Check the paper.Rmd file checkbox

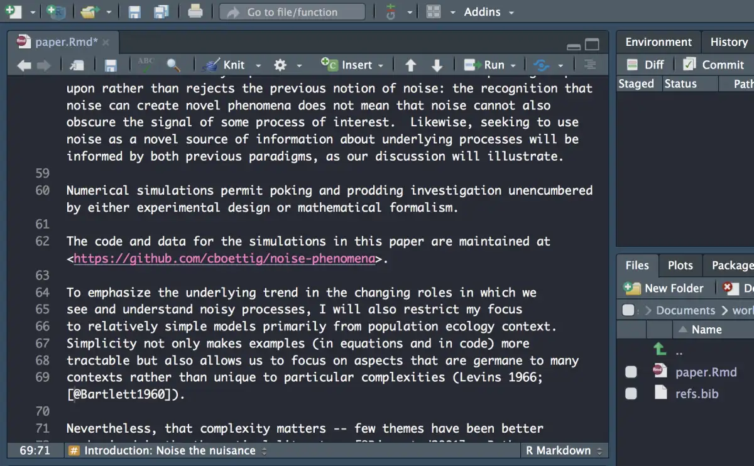631,372
